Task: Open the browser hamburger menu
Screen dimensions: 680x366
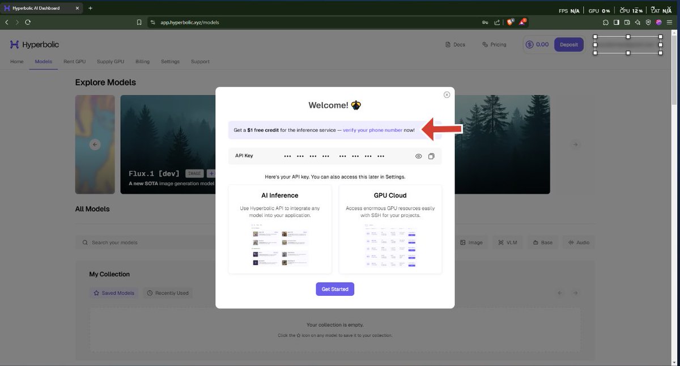Action: [x=669, y=23]
